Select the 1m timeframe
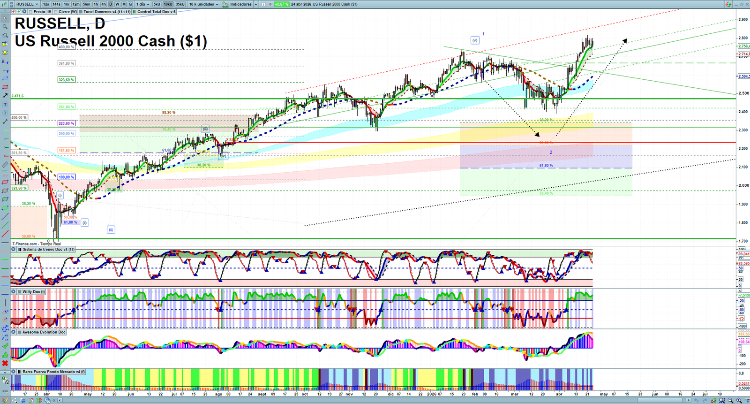This screenshot has height=404, width=750. point(67,4)
